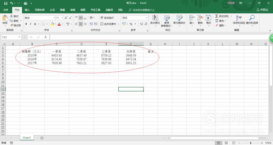
Task: Switch to the Data tab
Action: tap(62, 10)
